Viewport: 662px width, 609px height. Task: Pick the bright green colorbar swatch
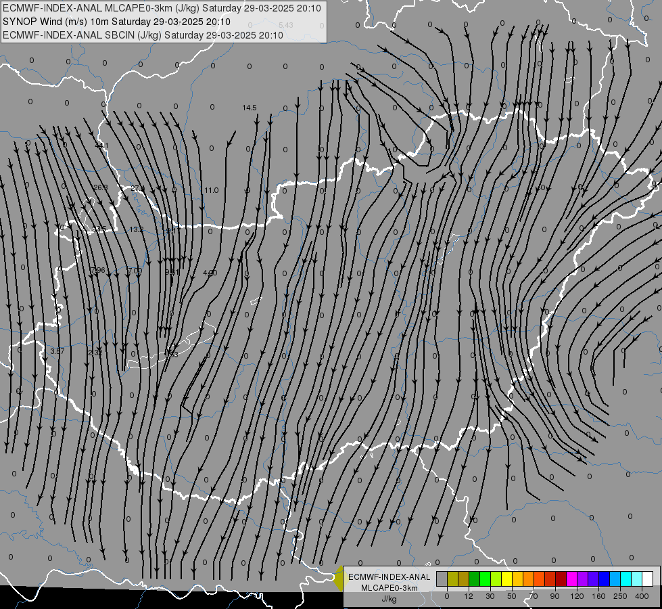pyautogui.click(x=485, y=579)
